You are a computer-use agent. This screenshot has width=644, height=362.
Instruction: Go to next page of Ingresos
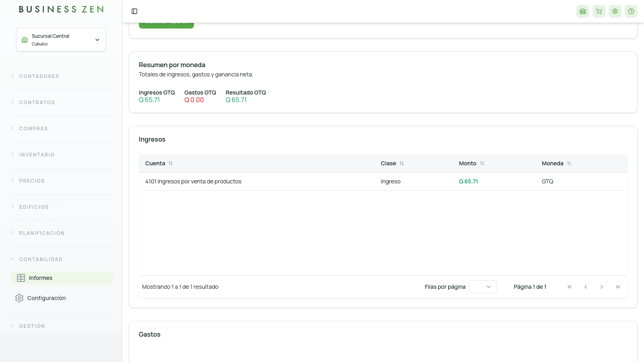[x=602, y=287]
